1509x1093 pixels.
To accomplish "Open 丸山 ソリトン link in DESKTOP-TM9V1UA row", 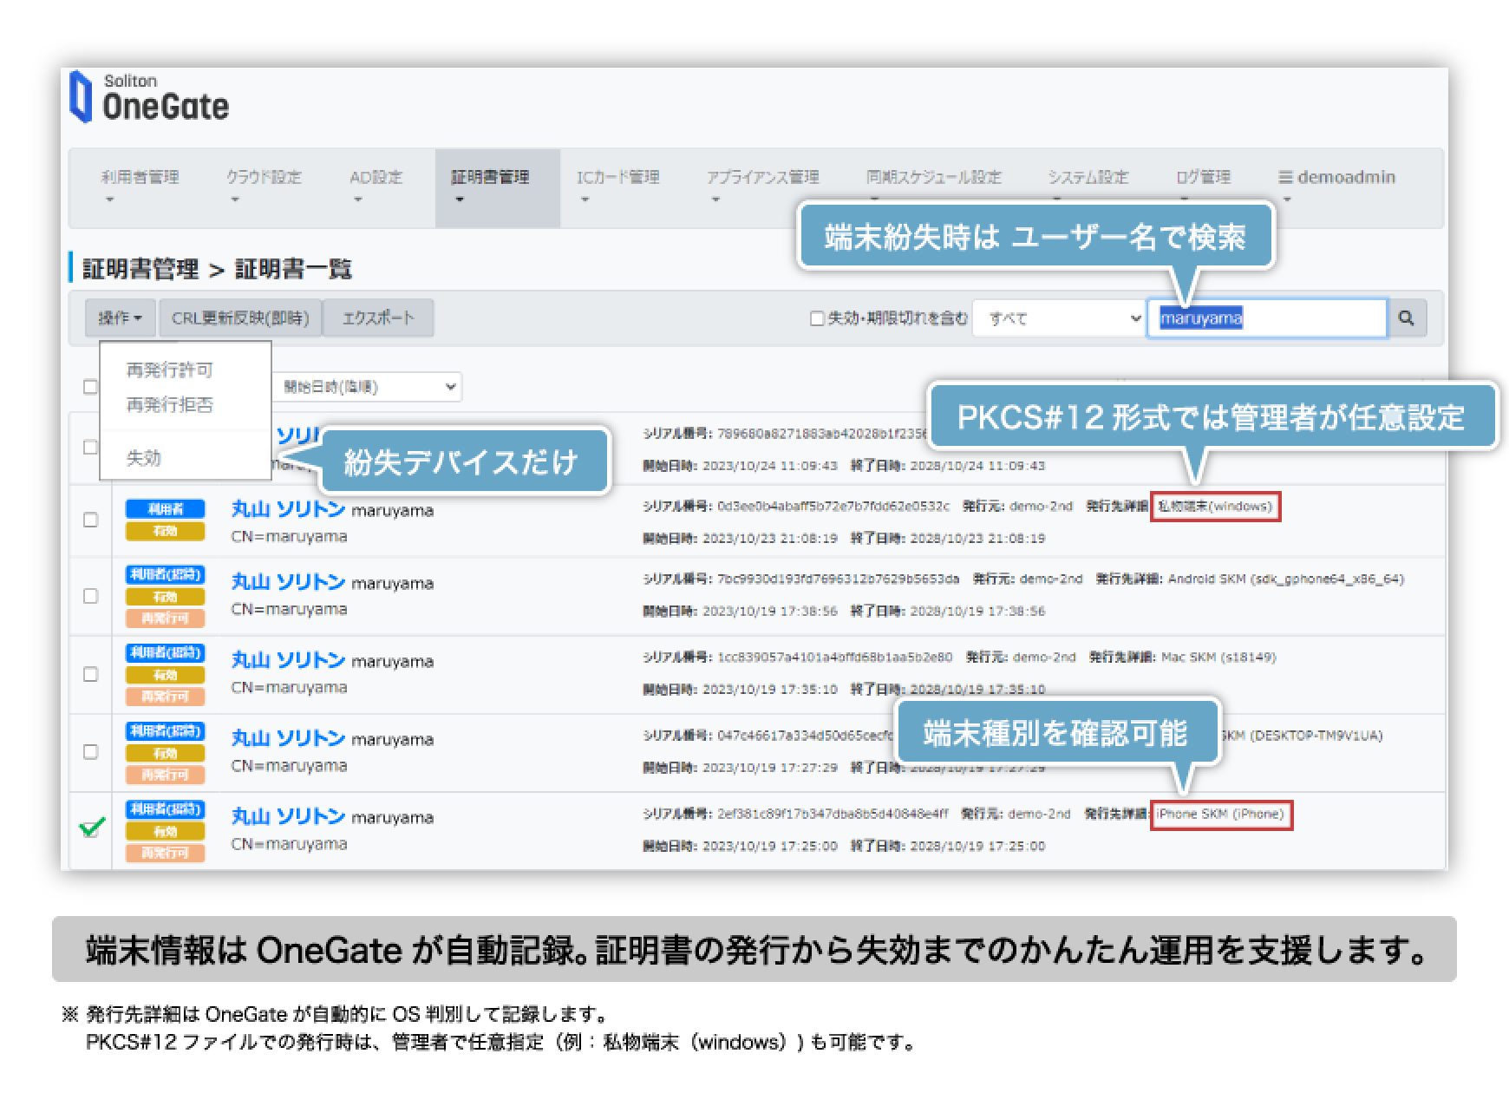I will pos(288,738).
